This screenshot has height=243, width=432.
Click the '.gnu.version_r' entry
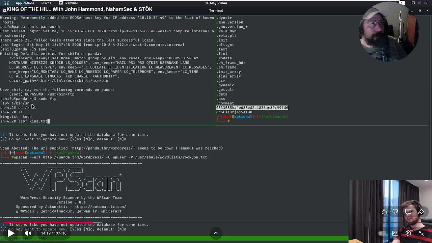pyautogui.click(x=232, y=27)
